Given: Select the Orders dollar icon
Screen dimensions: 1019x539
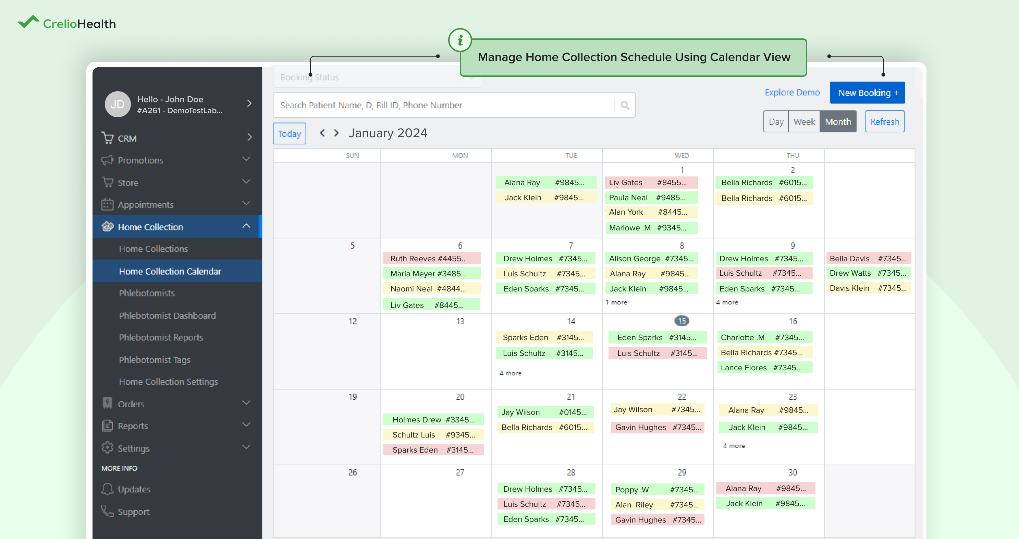Looking at the screenshot, I should pyautogui.click(x=108, y=404).
